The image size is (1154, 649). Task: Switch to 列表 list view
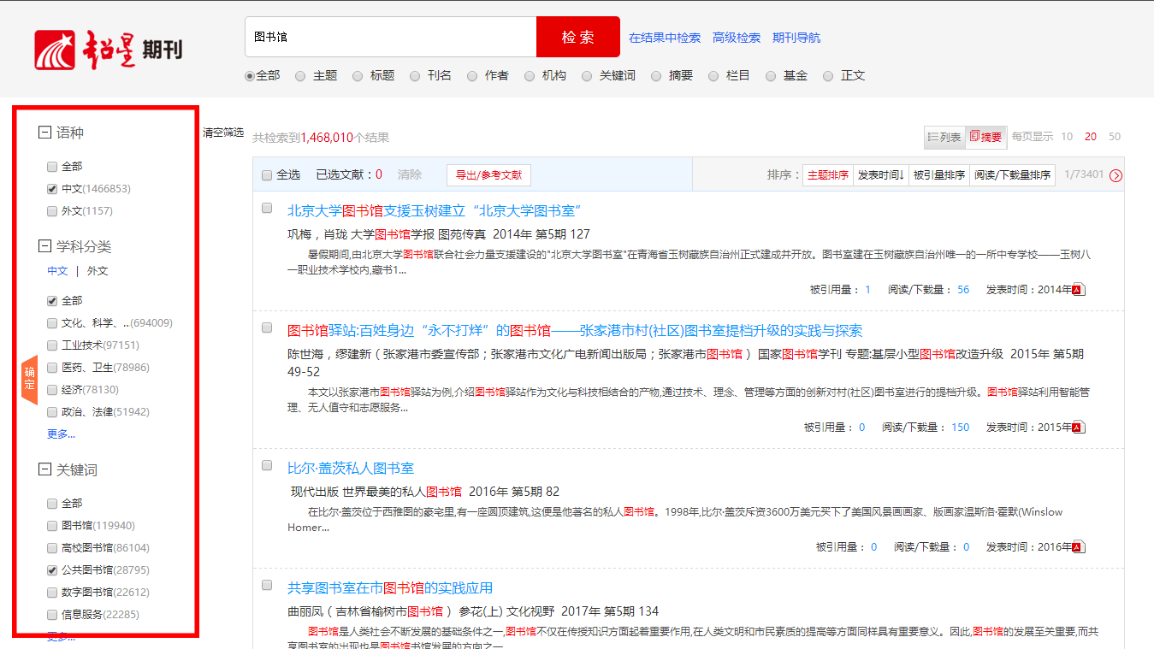click(944, 136)
